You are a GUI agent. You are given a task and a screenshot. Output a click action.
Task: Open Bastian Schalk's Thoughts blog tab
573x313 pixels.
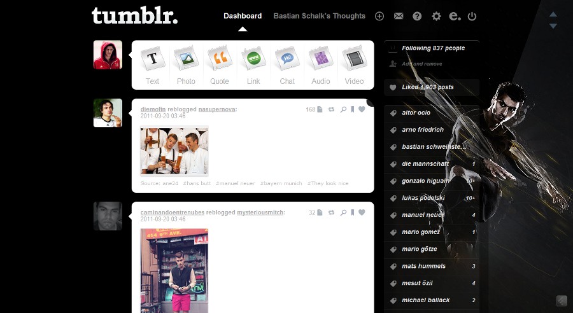click(x=320, y=16)
